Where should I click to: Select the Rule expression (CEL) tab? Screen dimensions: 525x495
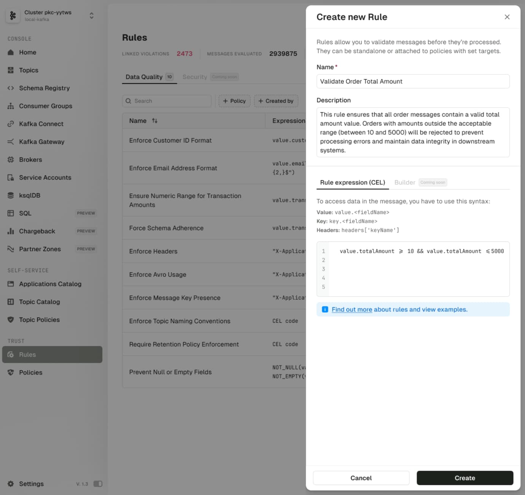352,182
